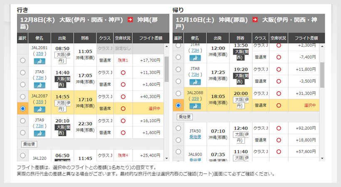Click the 22:30 arrival time for JTA9
341x187 pixels.
[x=85, y=124]
